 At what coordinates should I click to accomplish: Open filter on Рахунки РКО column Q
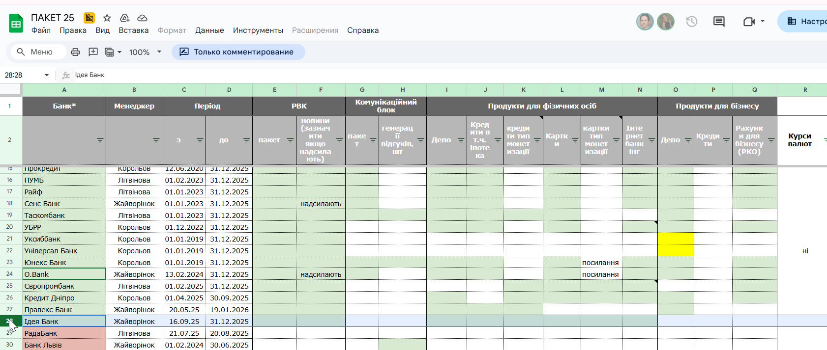point(771,140)
